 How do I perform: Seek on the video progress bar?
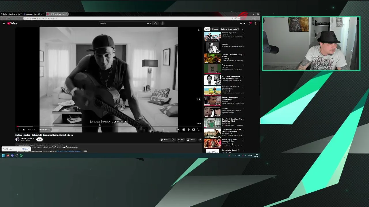(x=108, y=126)
